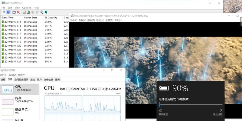Select CPU item in performance sidebar
Screen dimensions: 242x121
[19, 89]
